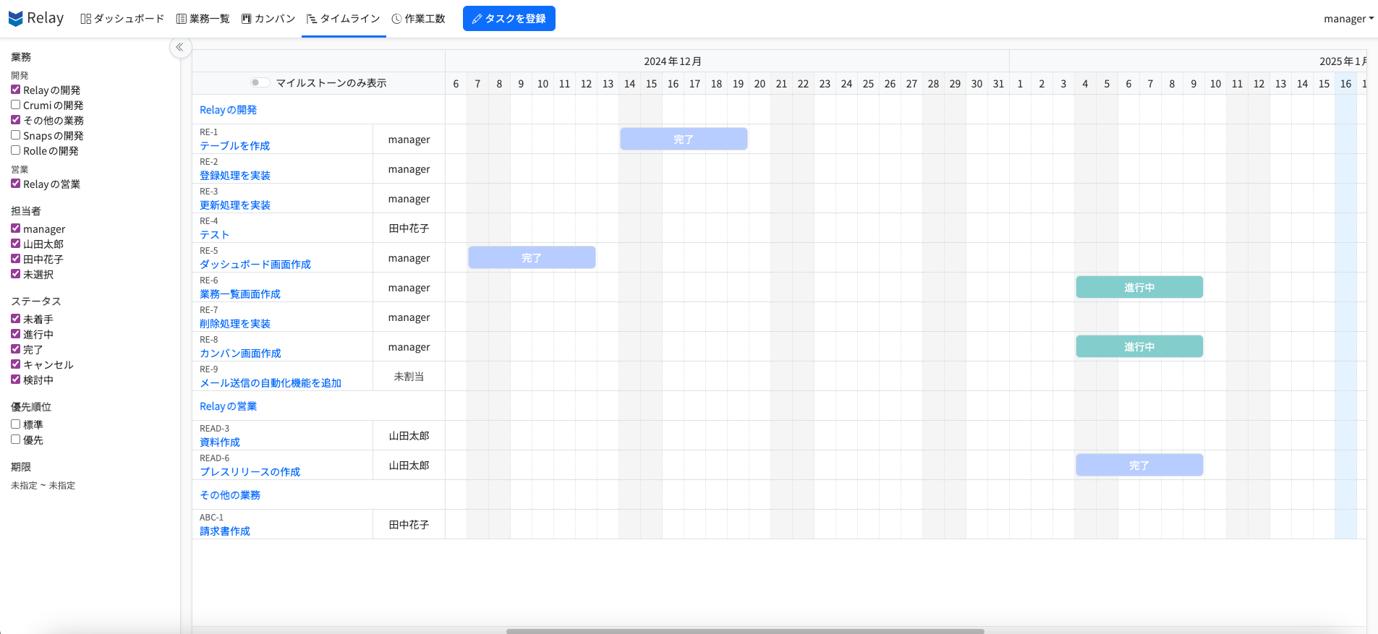
Task: Click the timeline icon in navbar
Action: click(312, 19)
